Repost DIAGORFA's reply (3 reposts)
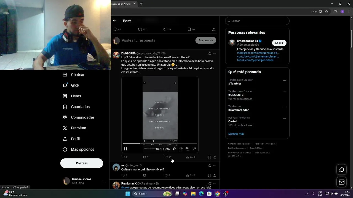 (x=146, y=157)
